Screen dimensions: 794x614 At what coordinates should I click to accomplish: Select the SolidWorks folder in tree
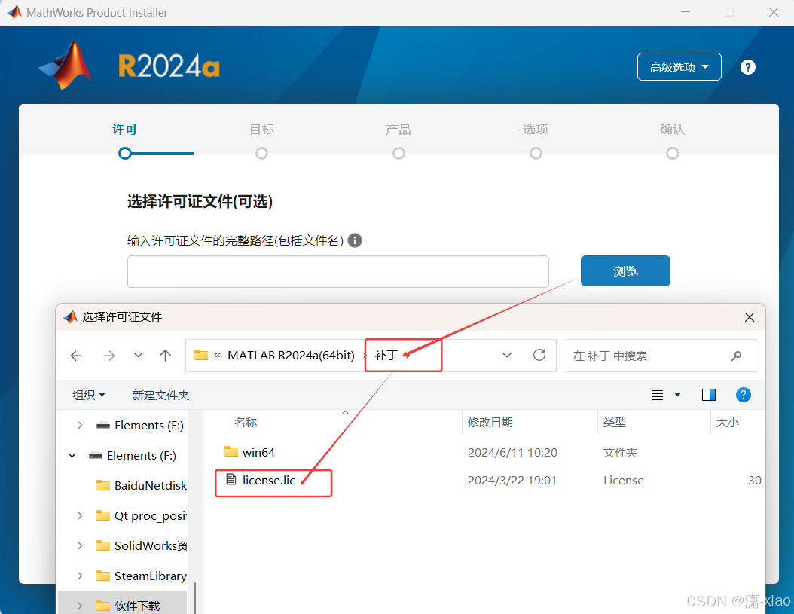coord(151,545)
